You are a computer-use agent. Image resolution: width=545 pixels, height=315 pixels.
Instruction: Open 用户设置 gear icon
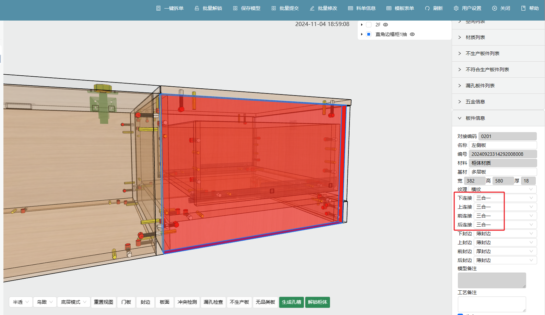click(456, 8)
